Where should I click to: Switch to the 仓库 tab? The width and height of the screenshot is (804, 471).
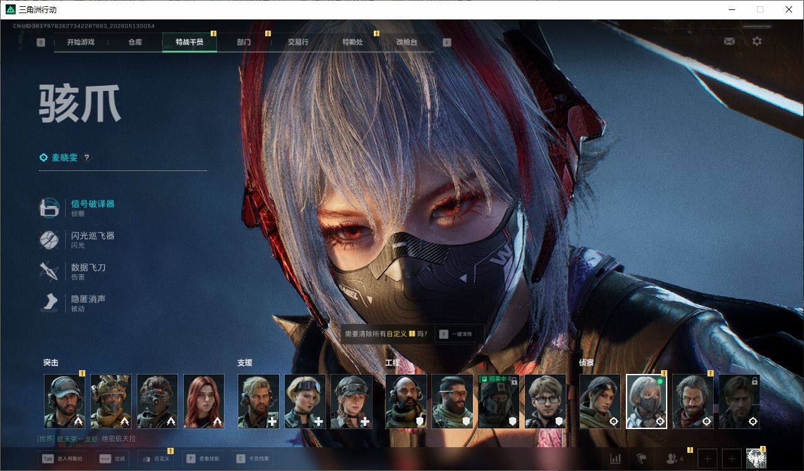[135, 42]
